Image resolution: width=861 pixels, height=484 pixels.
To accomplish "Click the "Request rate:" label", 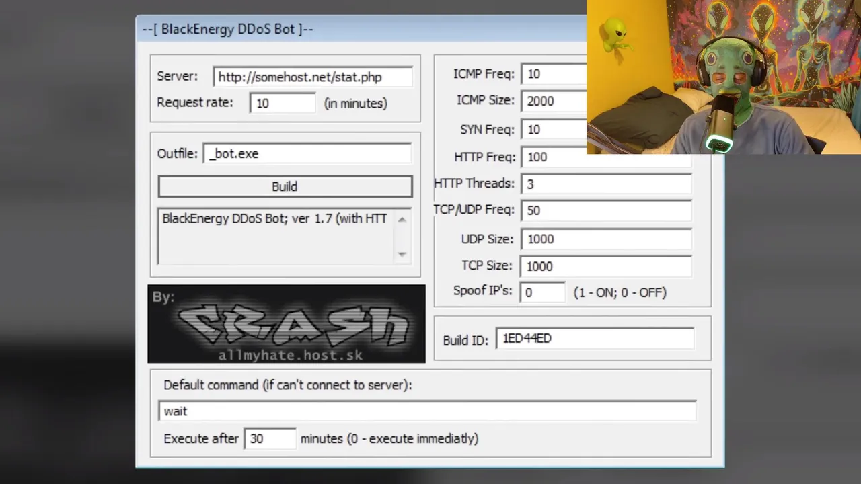I will [195, 102].
